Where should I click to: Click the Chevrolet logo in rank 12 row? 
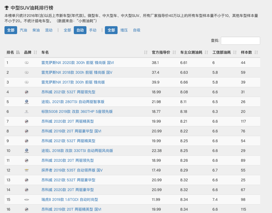(27, 170)
